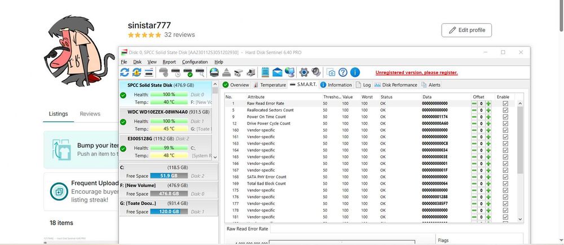Viewport: 564px width, 245px height.
Task: Click the C: drive 51.9 GB free space bar
Action: (169, 176)
